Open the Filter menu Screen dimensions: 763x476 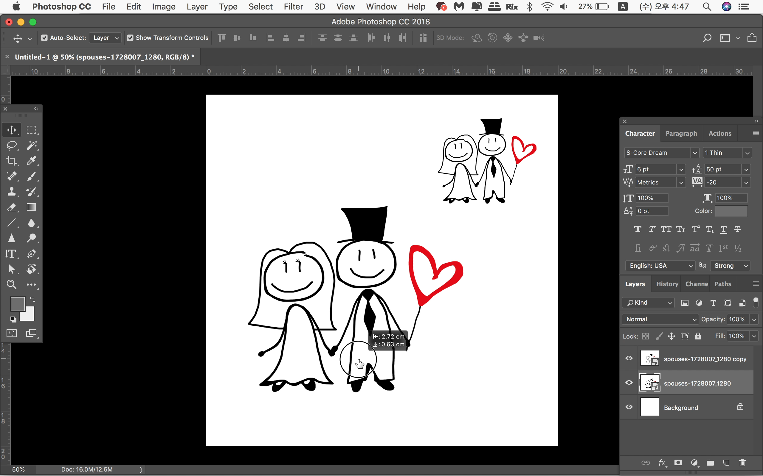[293, 7]
